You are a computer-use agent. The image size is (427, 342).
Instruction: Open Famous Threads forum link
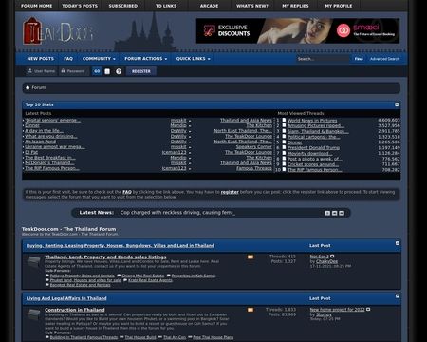(x=254, y=168)
